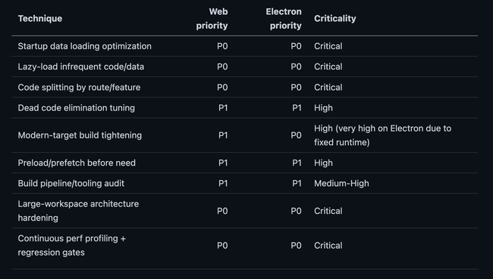Click 'Preload/prefetch before need' text
This screenshot has width=493, height=279.
[77, 163]
